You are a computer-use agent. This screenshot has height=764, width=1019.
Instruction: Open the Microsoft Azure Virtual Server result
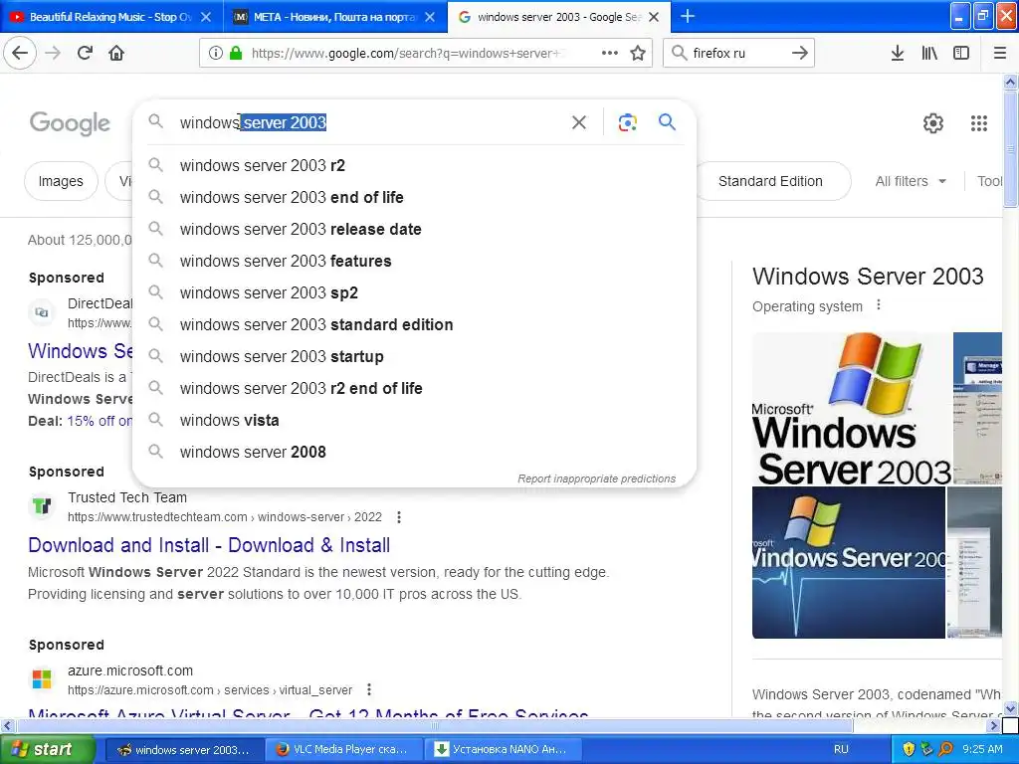pyautogui.click(x=308, y=713)
